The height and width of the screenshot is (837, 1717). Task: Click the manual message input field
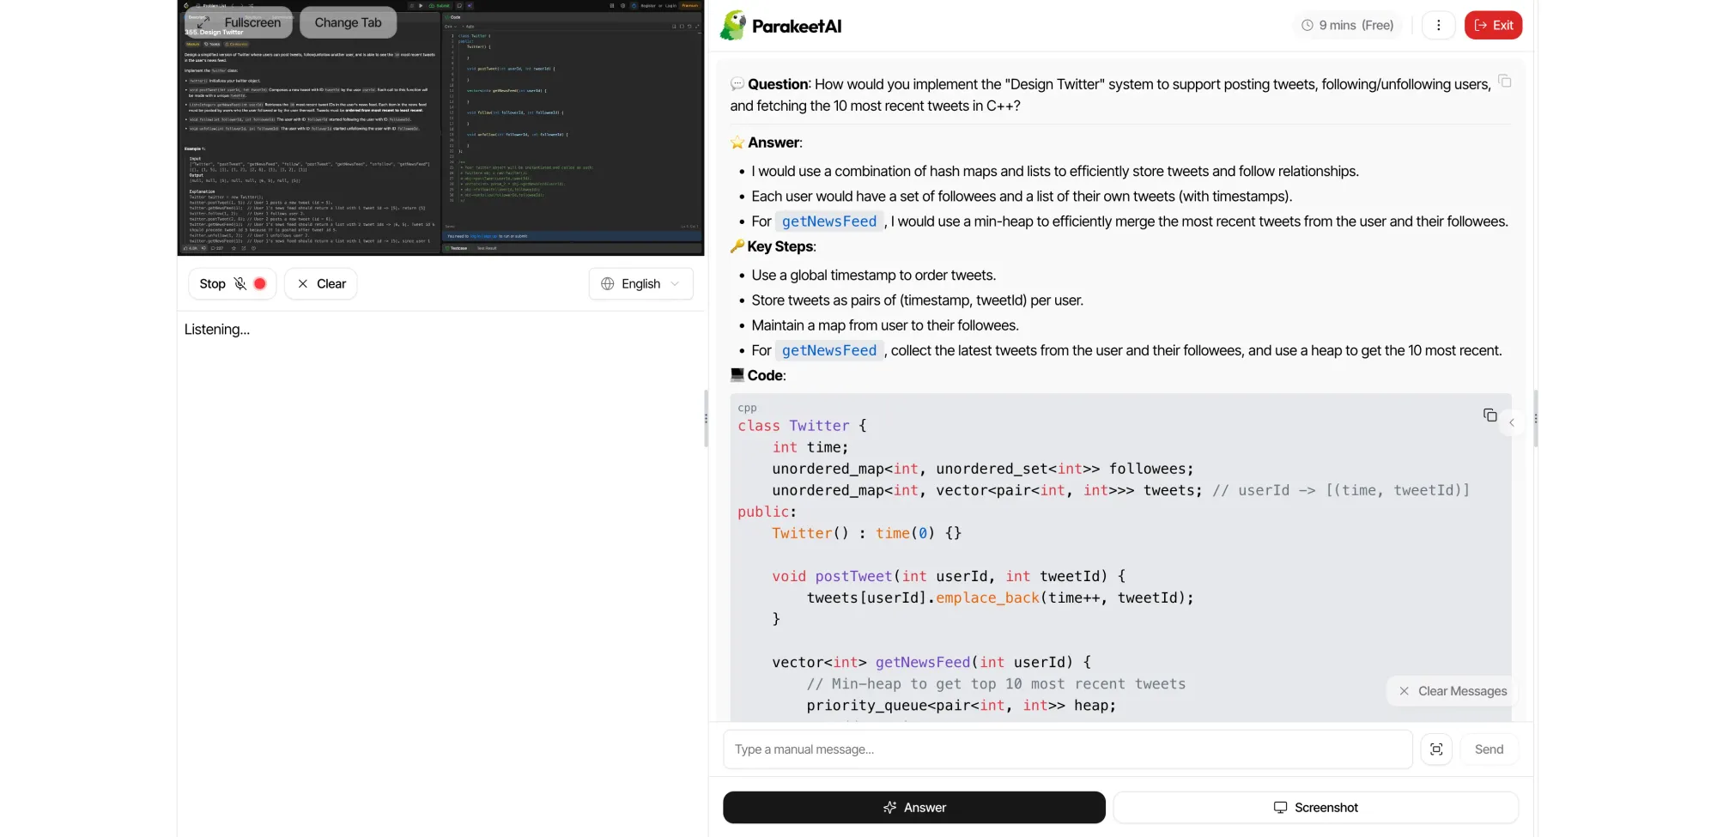coord(1068,749)
